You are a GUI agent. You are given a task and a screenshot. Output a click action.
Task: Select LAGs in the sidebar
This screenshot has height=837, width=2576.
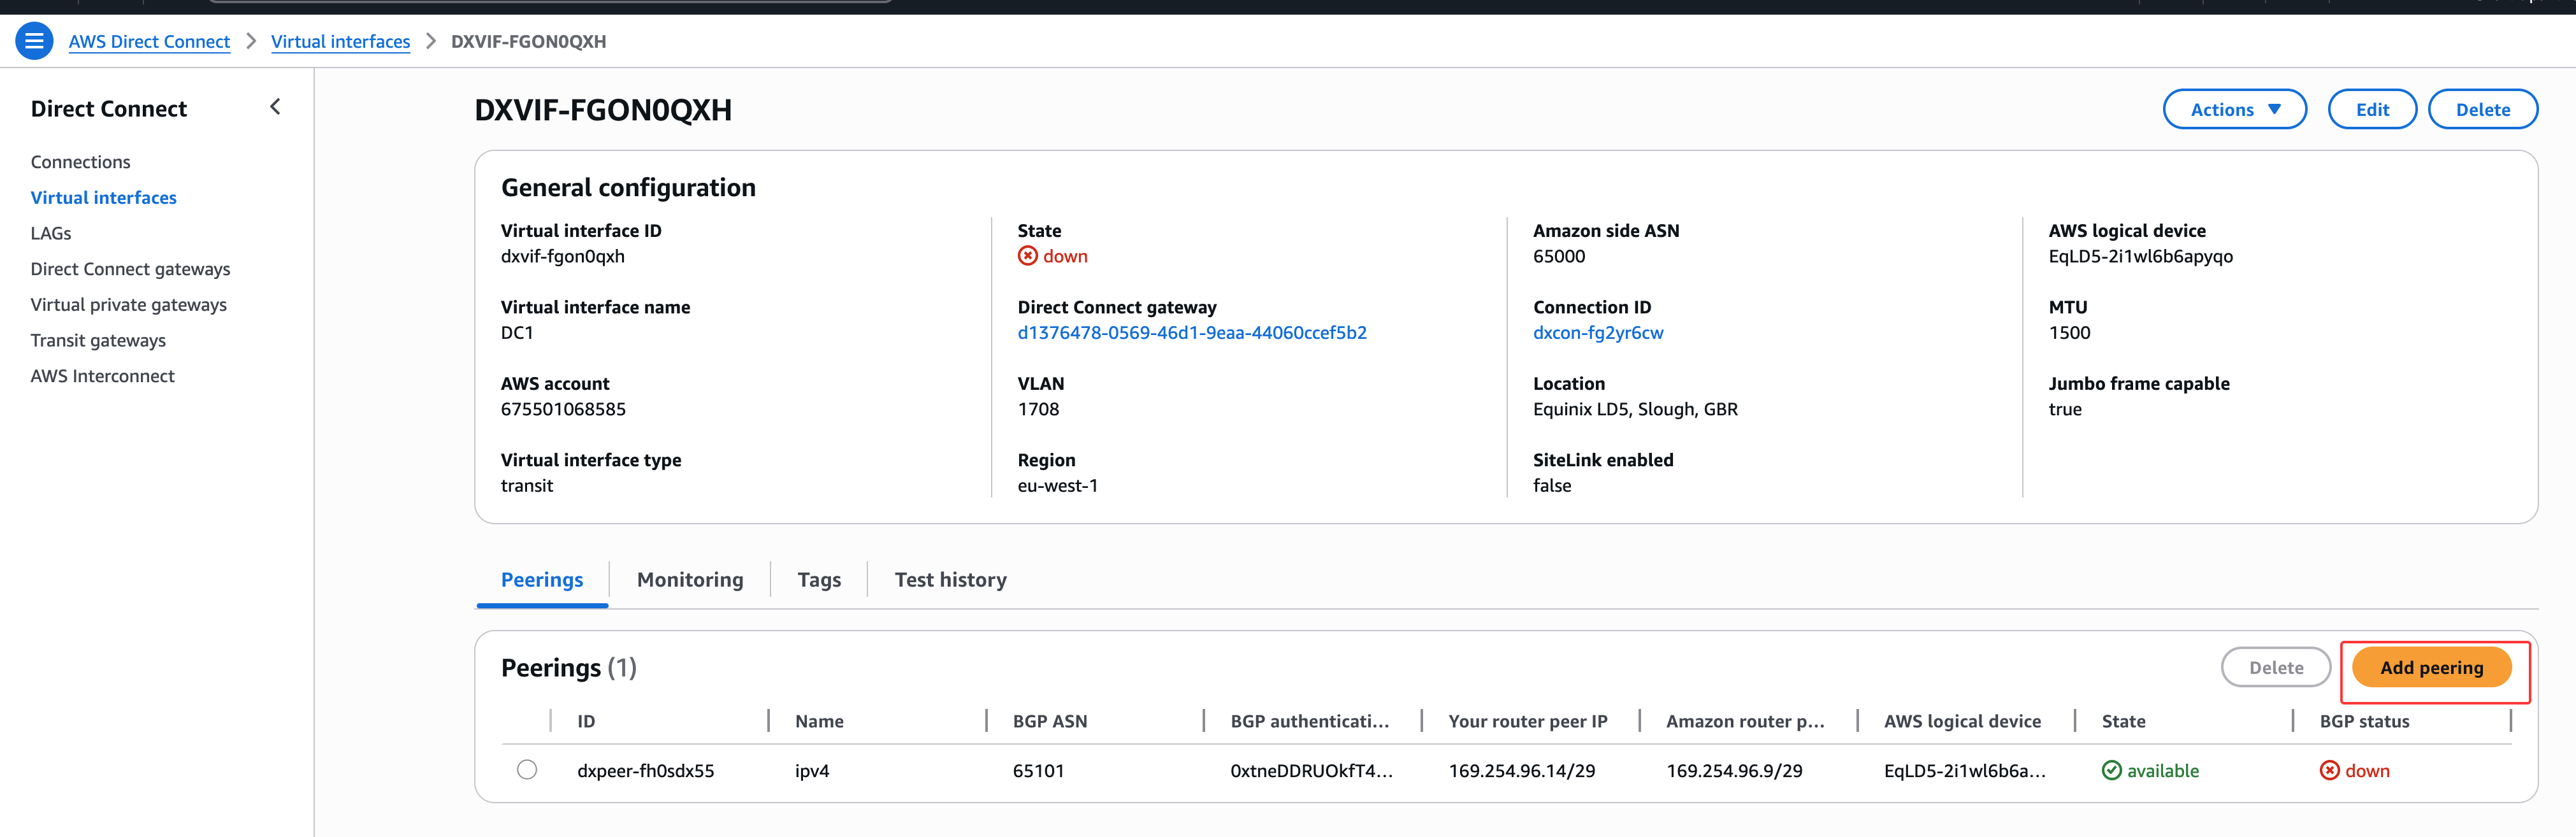click(51, 233)
